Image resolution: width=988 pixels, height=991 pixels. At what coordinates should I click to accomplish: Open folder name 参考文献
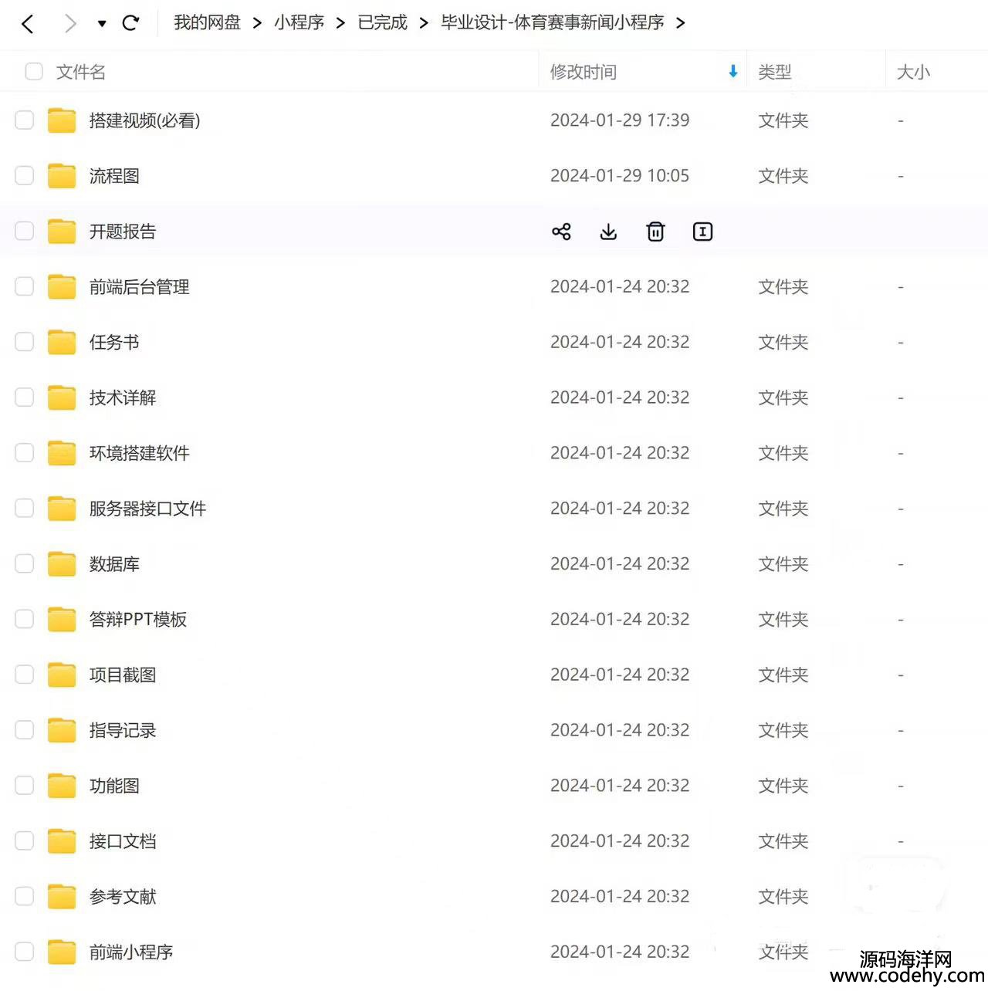click(x=123, y=897)
